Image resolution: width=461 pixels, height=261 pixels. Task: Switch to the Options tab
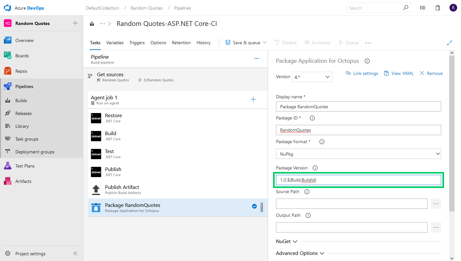click(158, 43)
